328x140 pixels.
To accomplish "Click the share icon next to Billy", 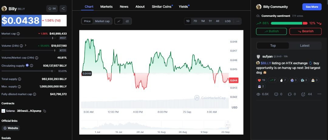I will (63, 8).
